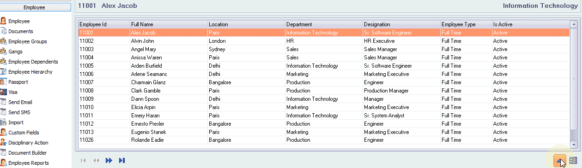
Task: Click the grid scrollbar down arrow
Action: pyautogui.click(x=574, y=145)
